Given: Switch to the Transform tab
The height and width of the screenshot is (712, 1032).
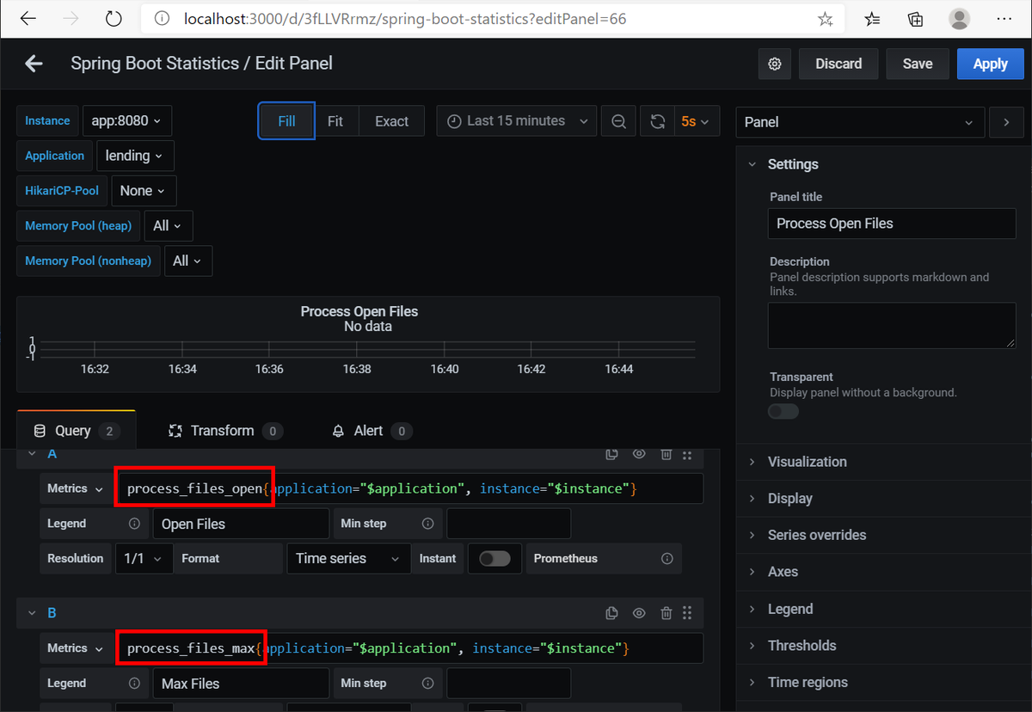Looking at the screenshot, I should point(225,431).
